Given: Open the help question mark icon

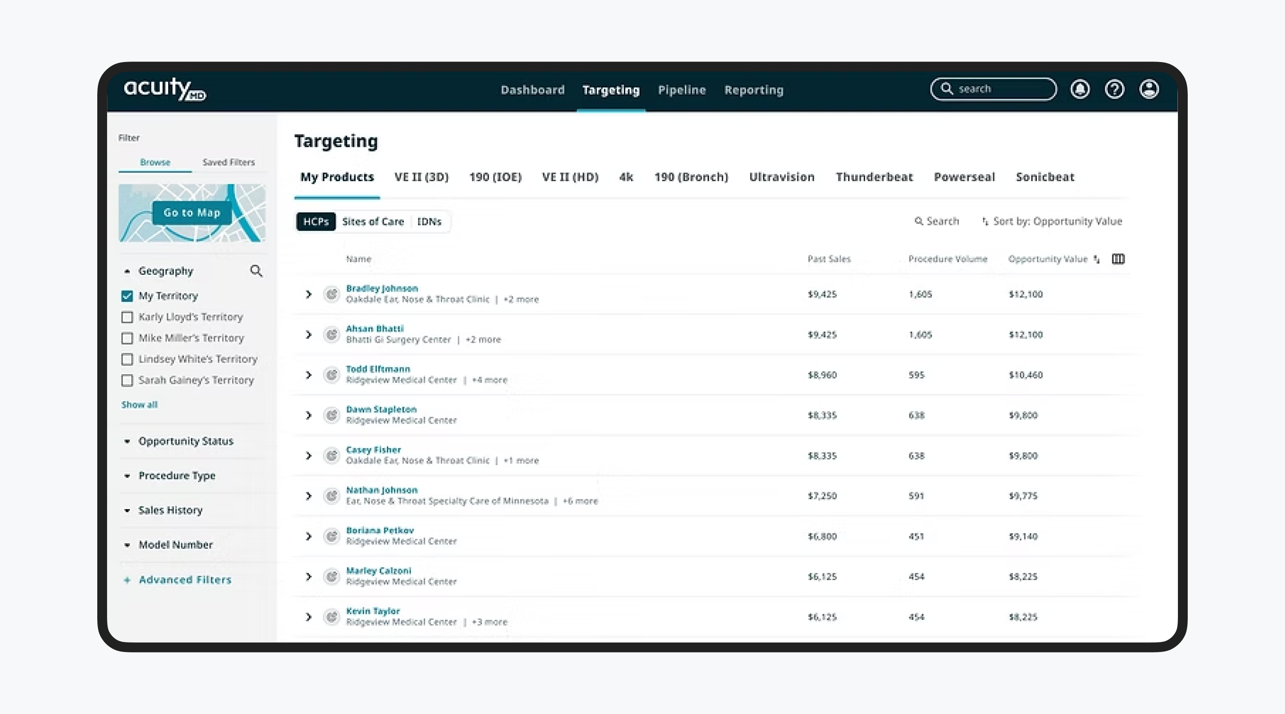Looking at the screenshot, I should (x=1115, y=89).
